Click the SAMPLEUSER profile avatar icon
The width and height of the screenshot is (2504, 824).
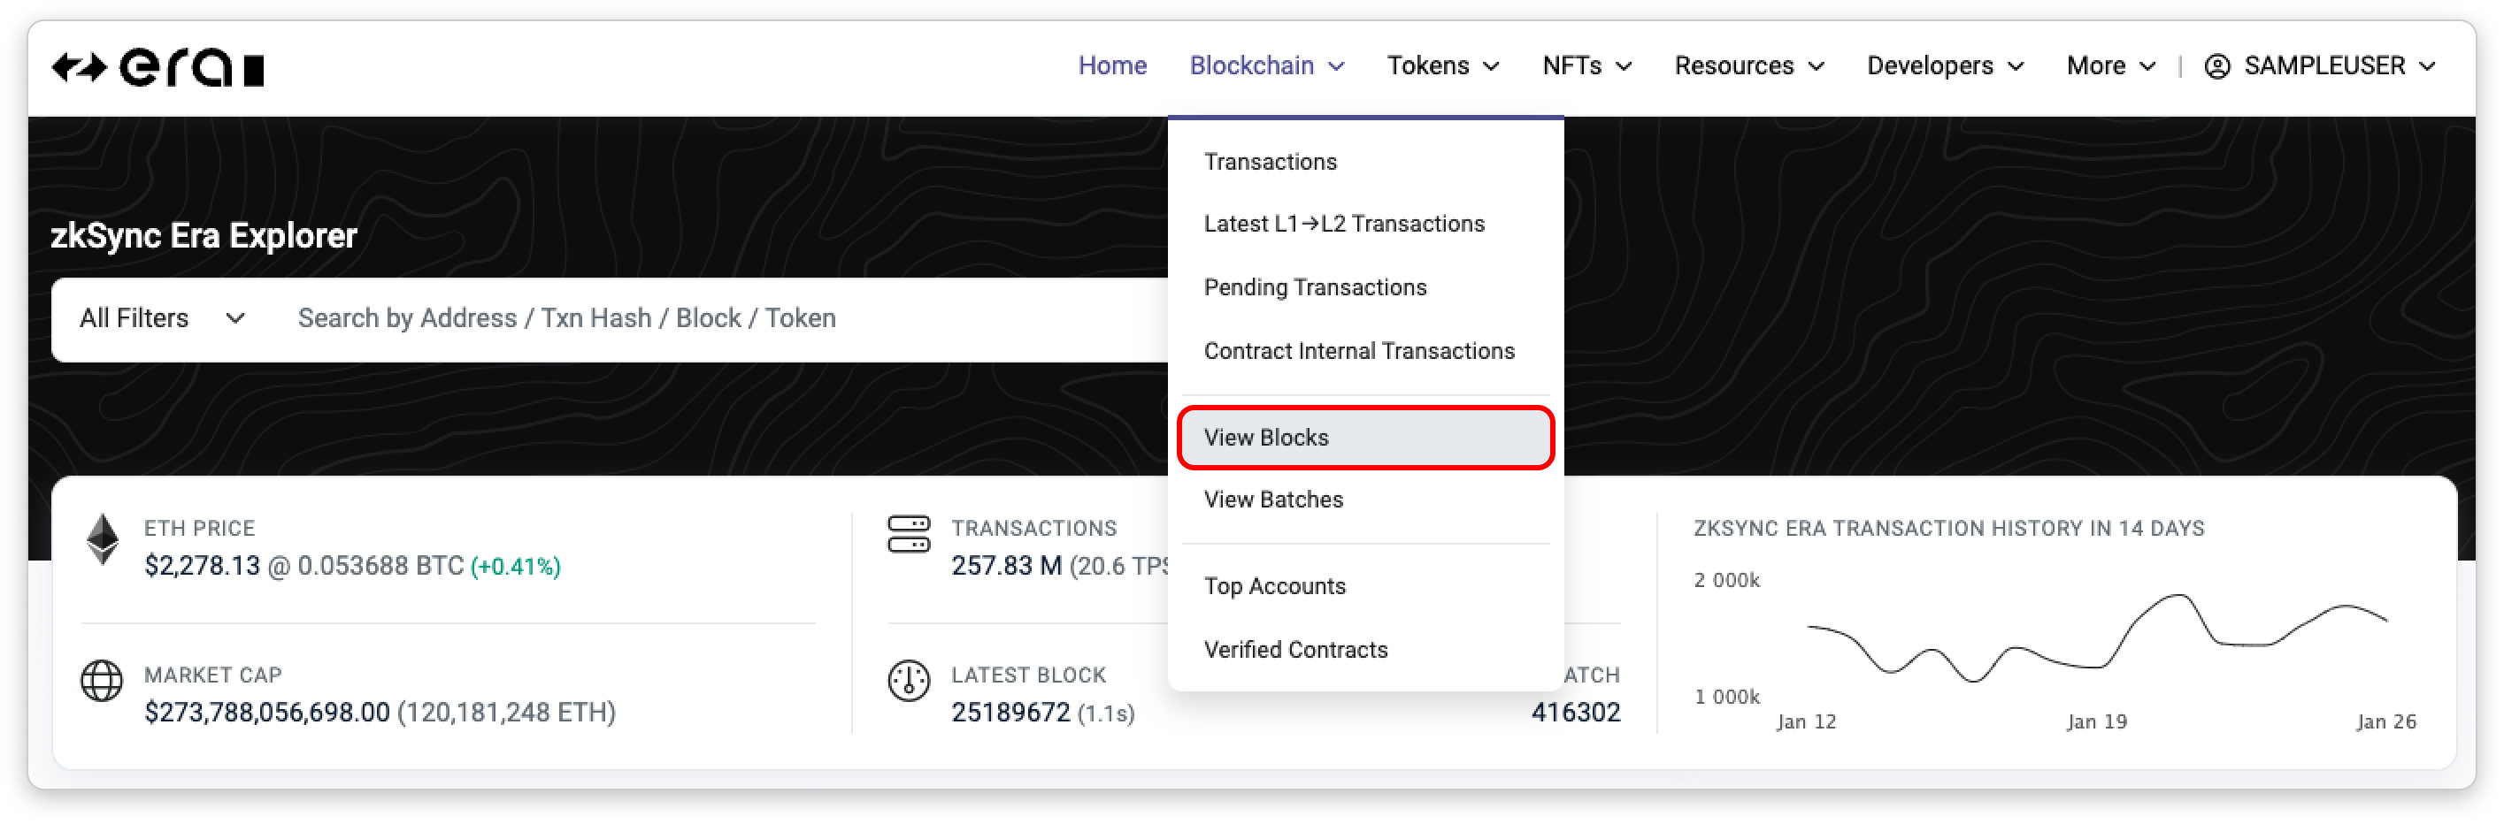coord(2216,66)
